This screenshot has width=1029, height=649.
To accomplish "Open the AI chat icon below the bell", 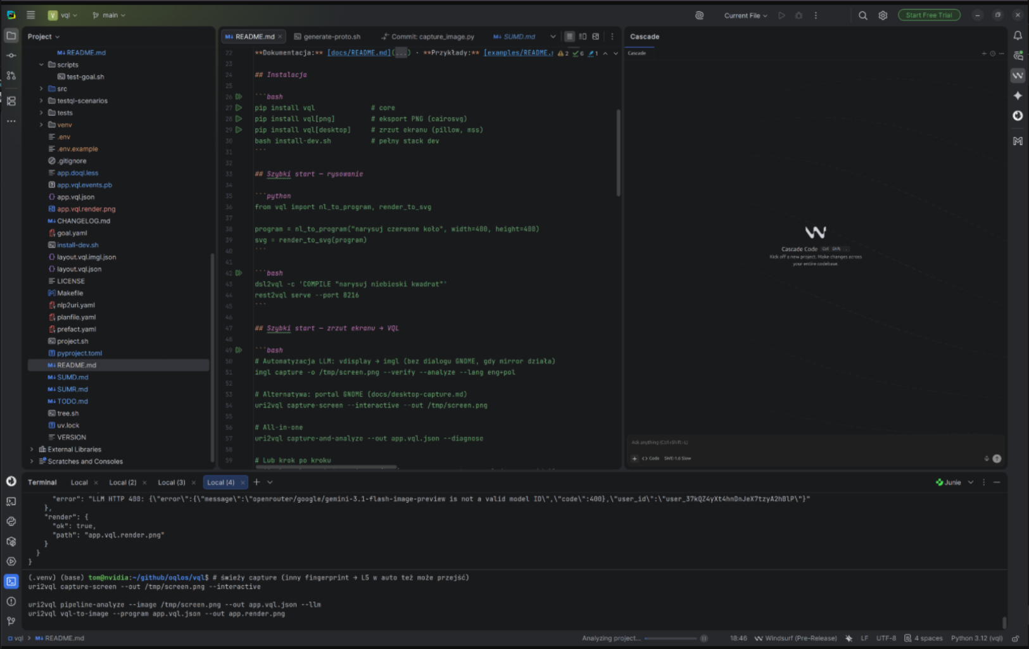I will click(x=1018, y=56).
